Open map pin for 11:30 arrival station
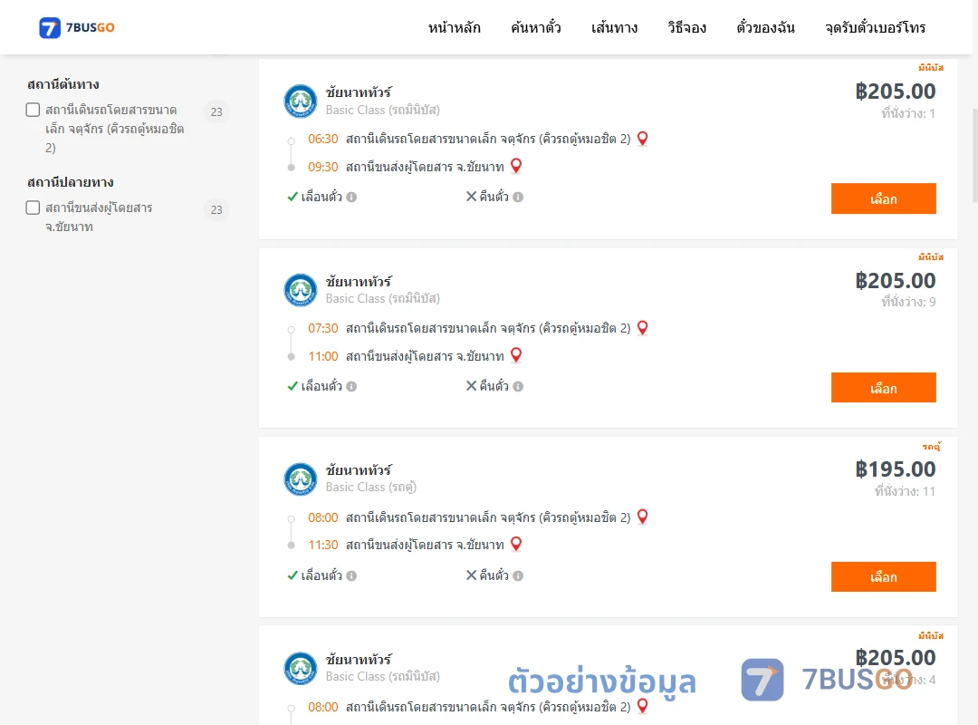Image resolution: width=978 pixels, height=725 pixels. tap(516, 544)
